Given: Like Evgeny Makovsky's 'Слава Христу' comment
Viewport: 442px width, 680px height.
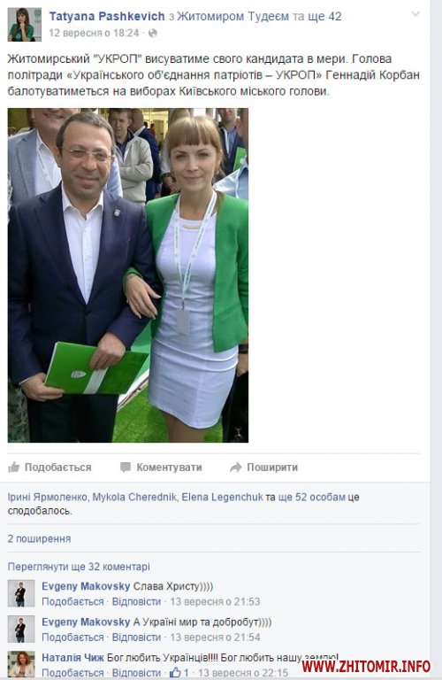Looking at the screenshot, I should (72, 601).
